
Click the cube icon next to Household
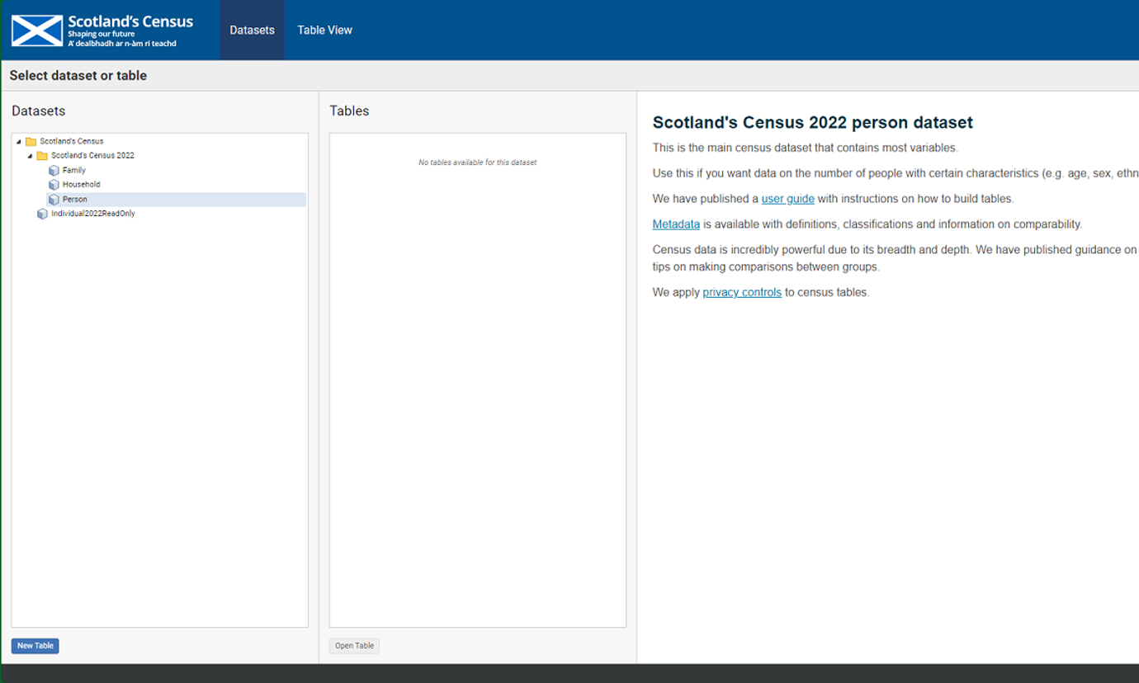(x=54, y=185)
